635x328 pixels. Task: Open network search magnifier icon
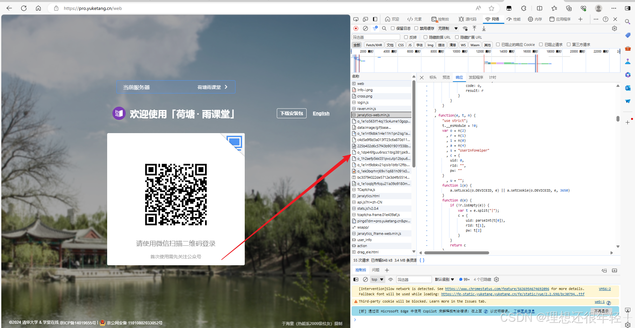(x=384, y=28)
